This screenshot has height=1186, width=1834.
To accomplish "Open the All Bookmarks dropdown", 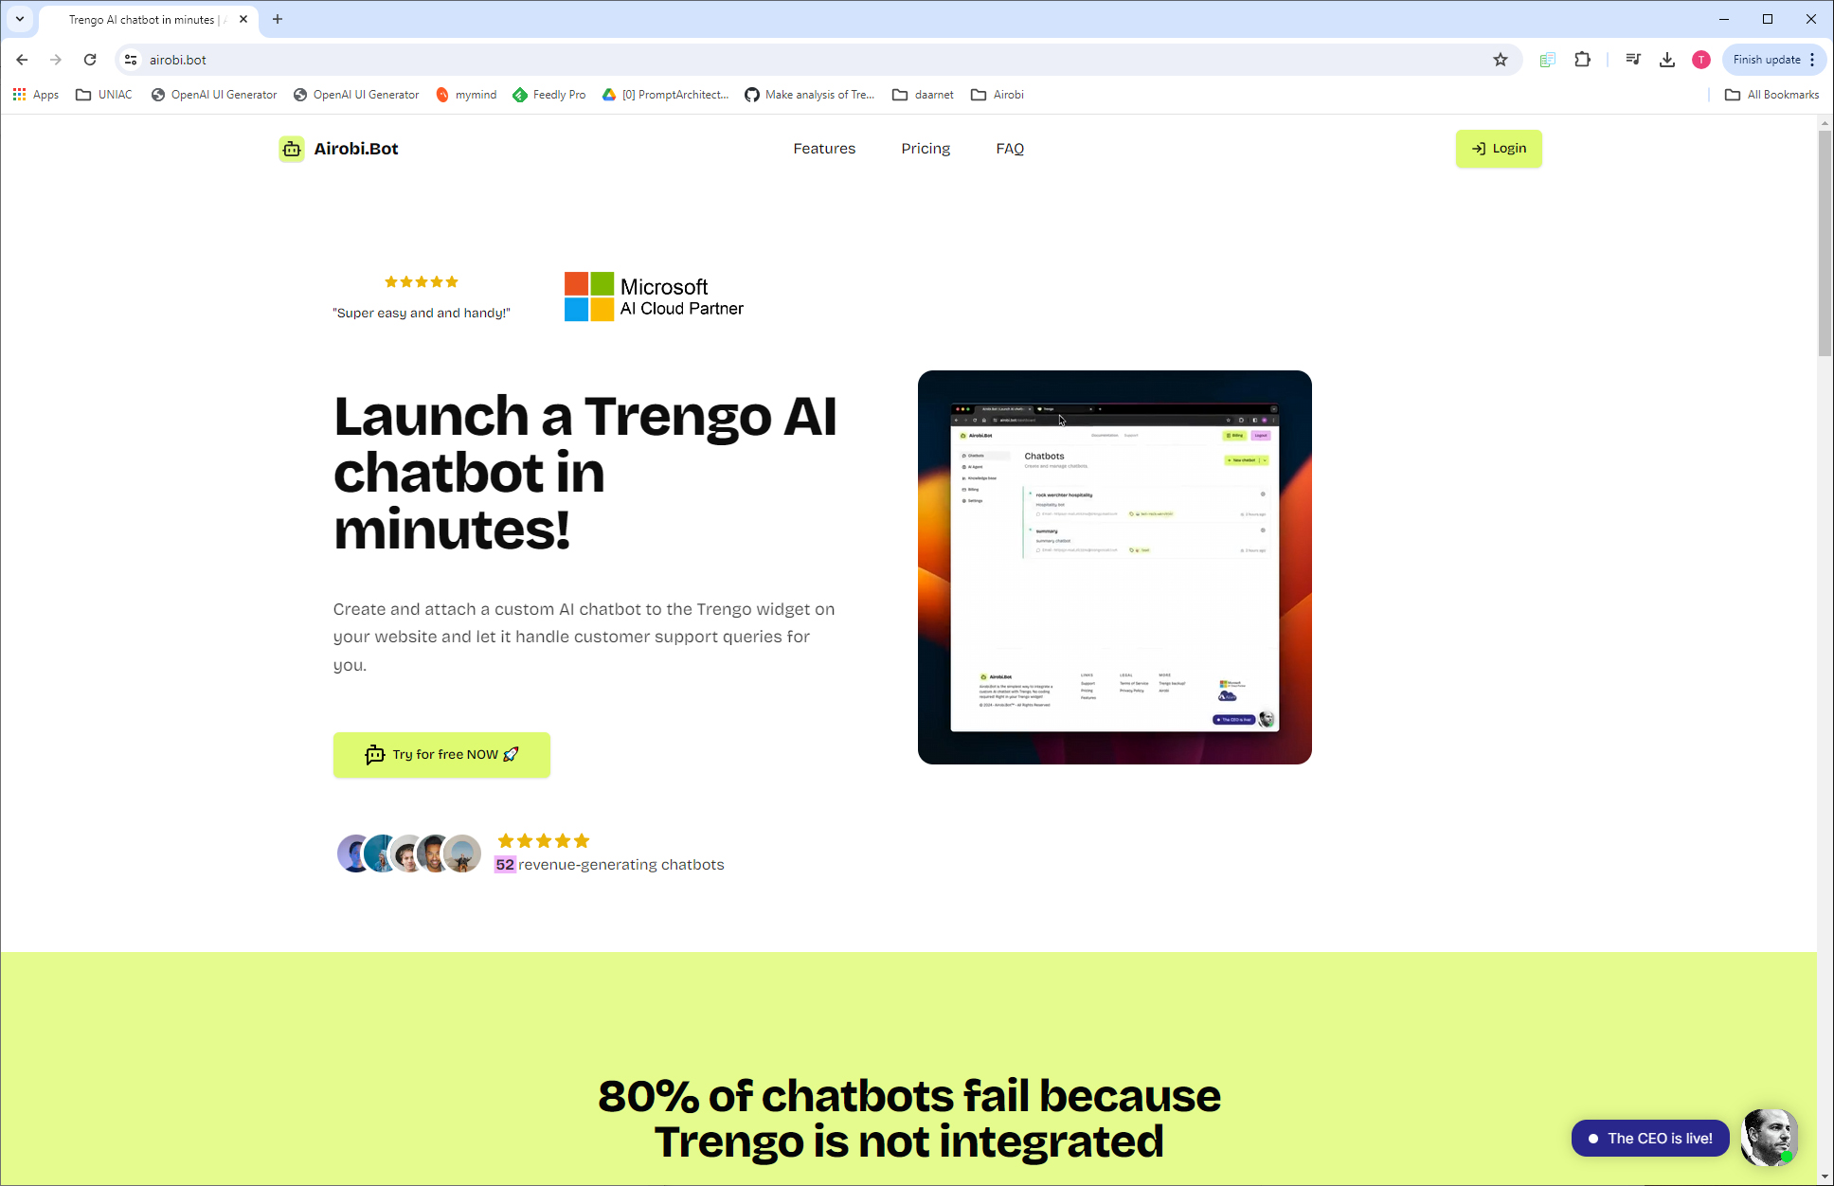I will 1771,95.
